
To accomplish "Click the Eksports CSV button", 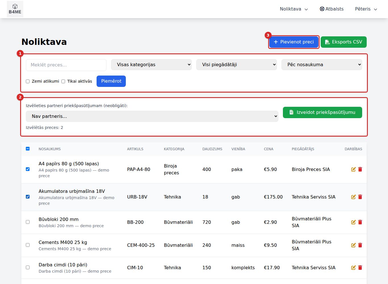I will click(344, 42).
